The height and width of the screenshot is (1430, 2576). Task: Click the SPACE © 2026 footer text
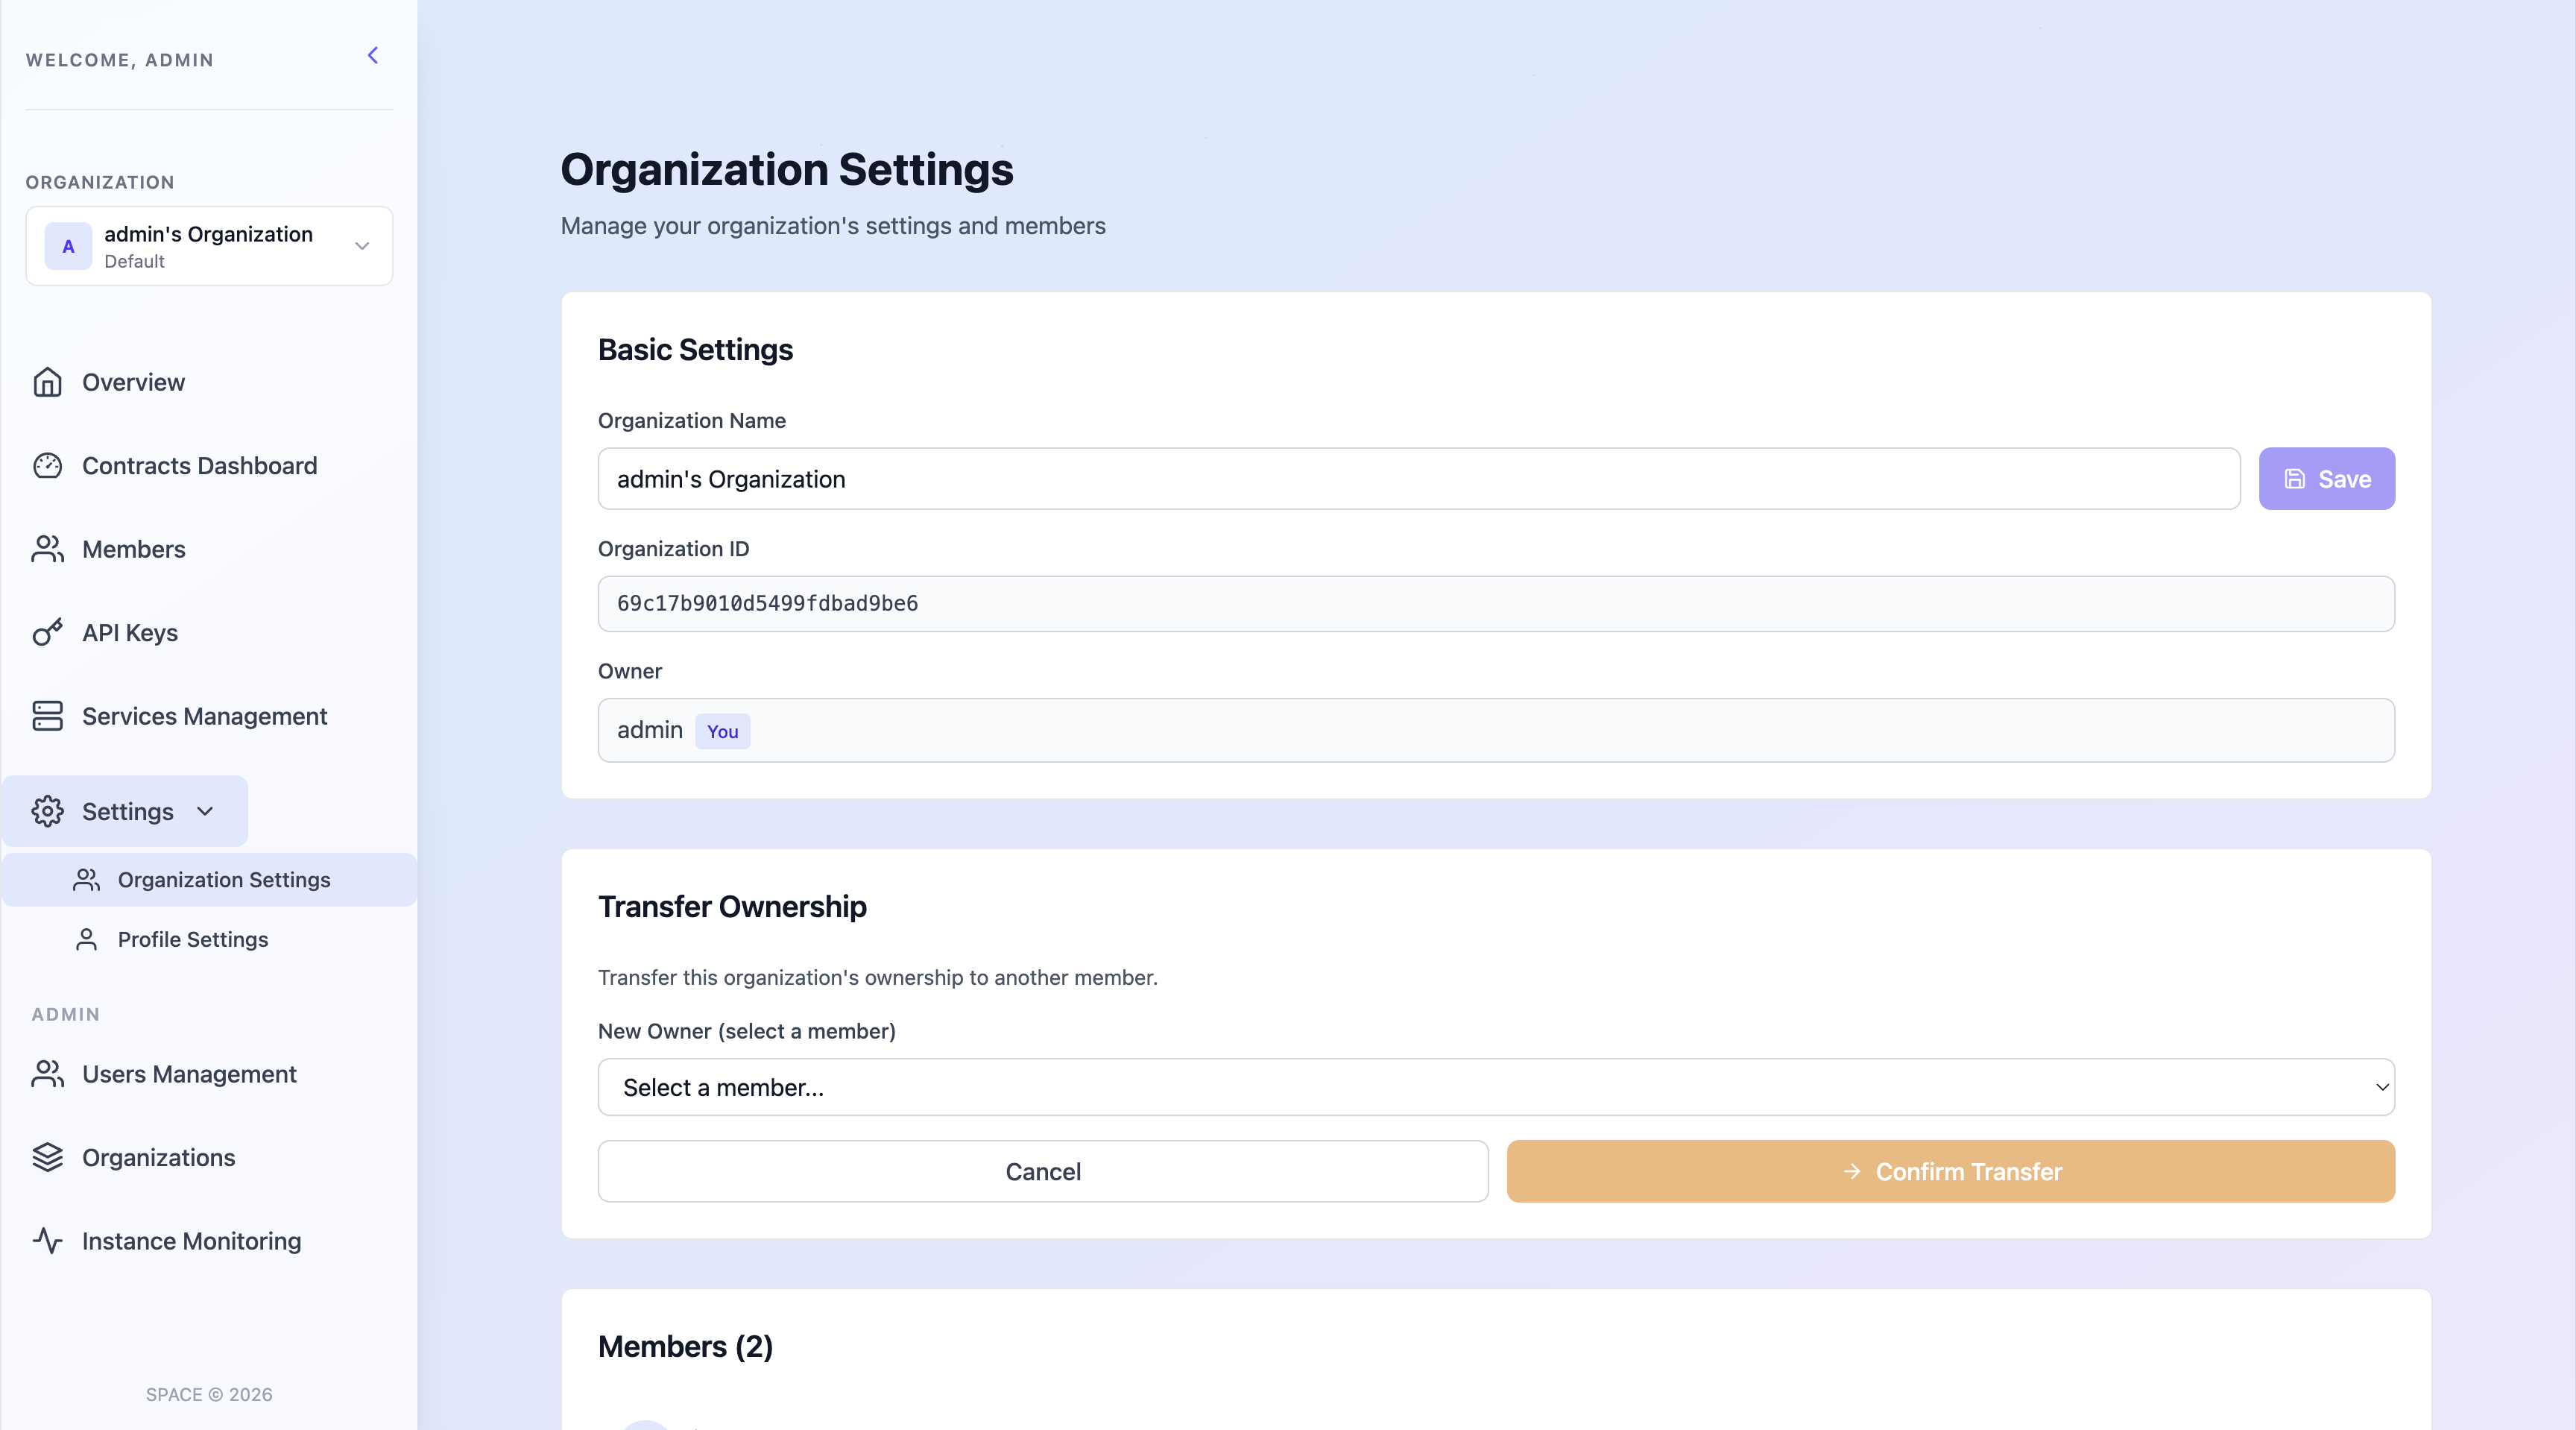(209, 1394)
